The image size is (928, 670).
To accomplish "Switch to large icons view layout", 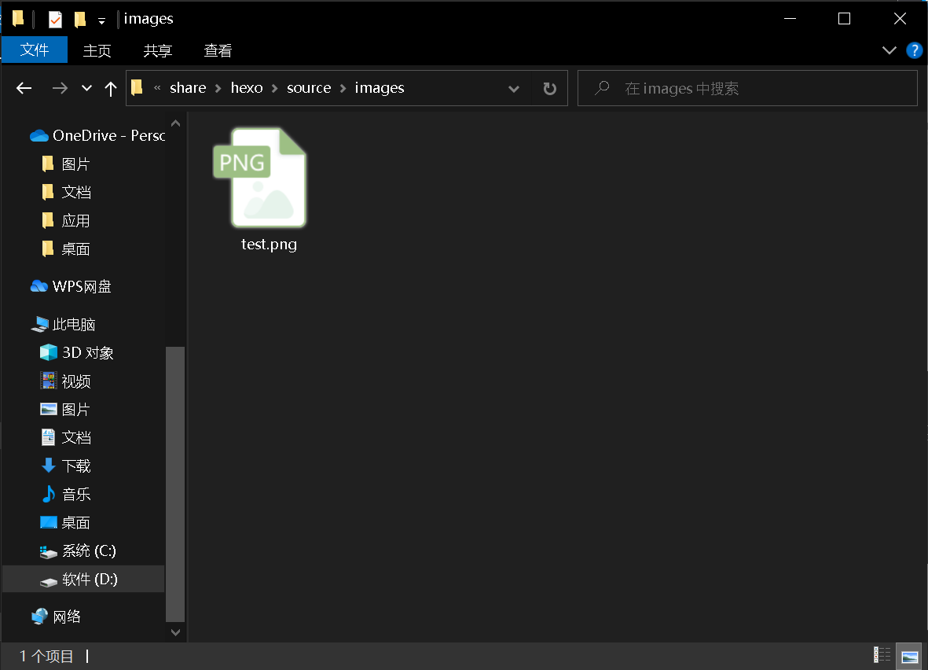I will point(910,655).
